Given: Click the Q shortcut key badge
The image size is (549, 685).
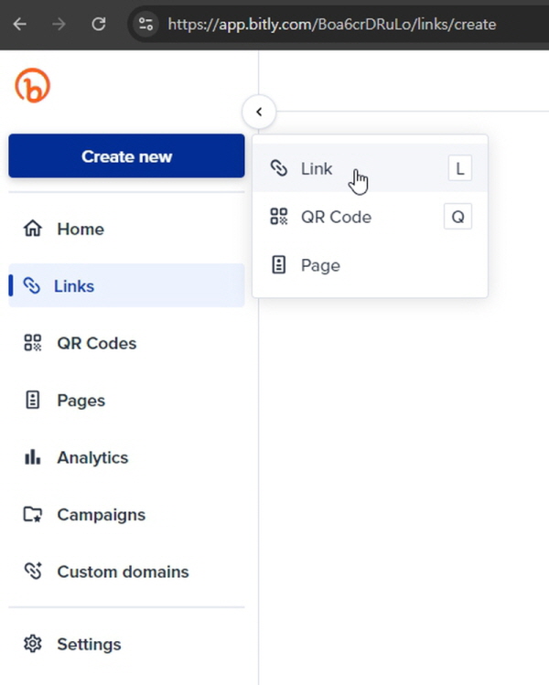Looking at the screenshot, I should [x=457, y=217].
